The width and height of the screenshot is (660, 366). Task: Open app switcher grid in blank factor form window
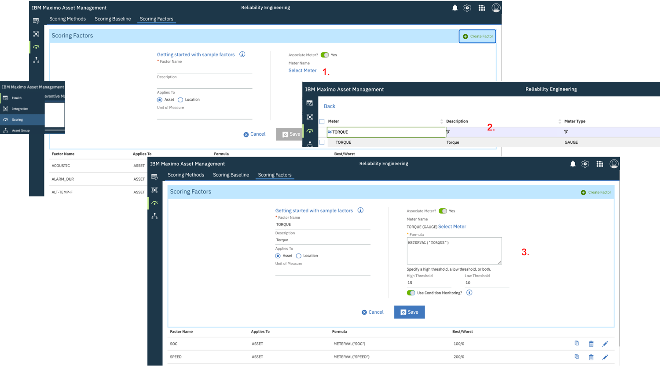[x=482, y=8]
